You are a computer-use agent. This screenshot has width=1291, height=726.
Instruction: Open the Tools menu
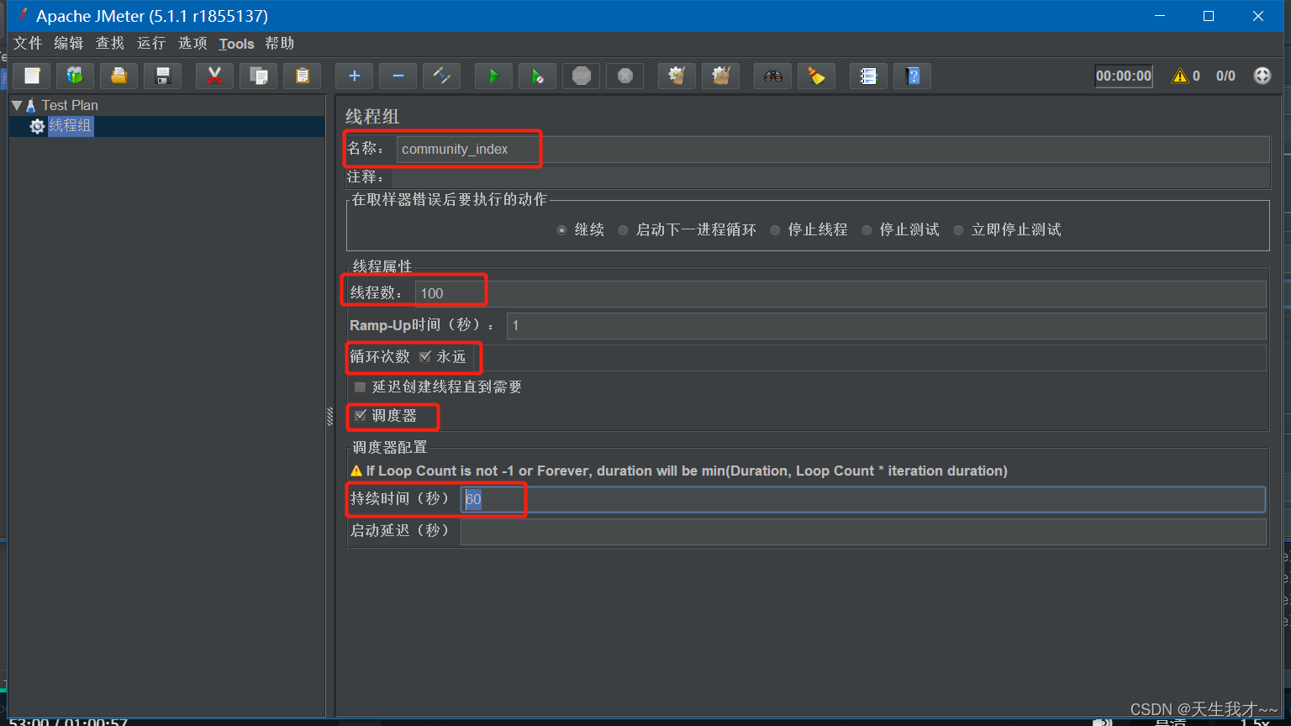click(x=236, y=44)
